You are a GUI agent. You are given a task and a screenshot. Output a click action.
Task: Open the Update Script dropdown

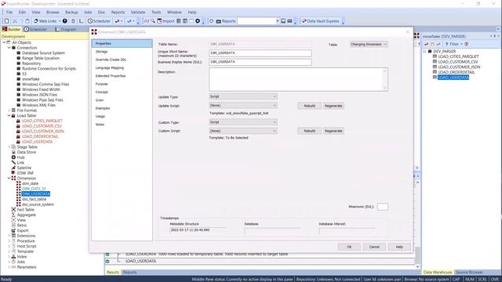point(243,106)
